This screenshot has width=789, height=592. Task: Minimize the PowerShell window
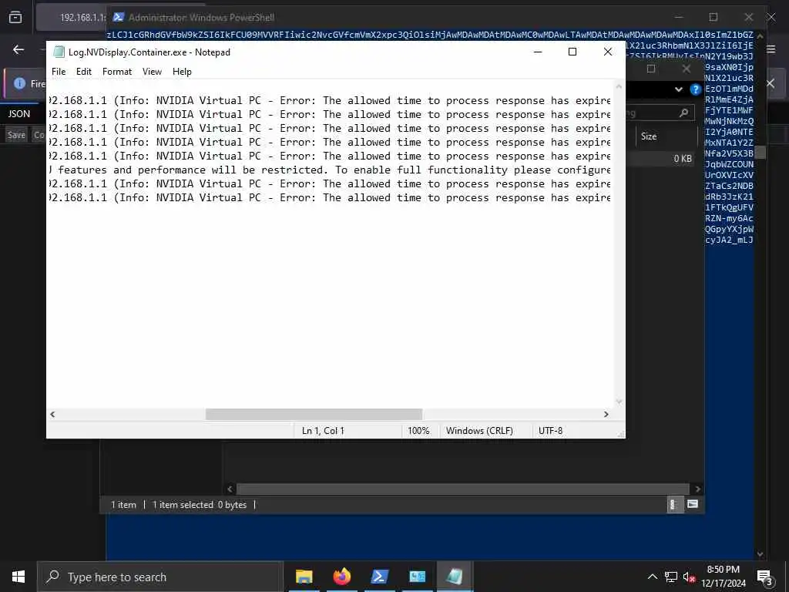pos(679,17)
